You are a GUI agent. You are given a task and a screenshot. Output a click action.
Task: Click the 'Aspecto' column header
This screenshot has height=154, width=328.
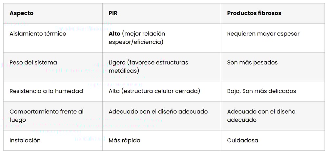[x=21, y=13]
